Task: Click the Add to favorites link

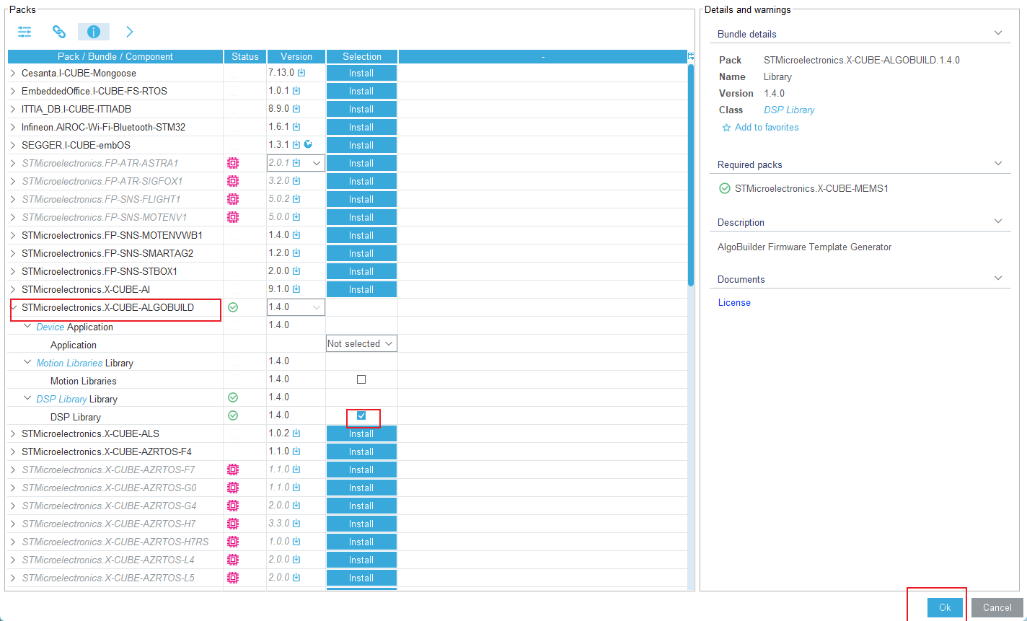Action: tap(767, 128)
